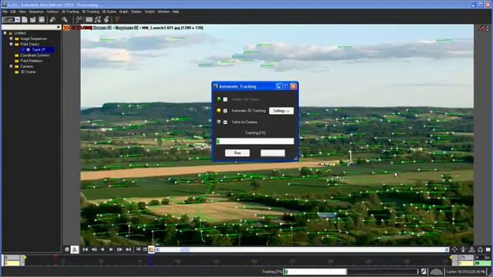Click the Run button in Automatic Tracking
Image resolution: width=493 pixels, height=277 pixels.
[237, 153]
